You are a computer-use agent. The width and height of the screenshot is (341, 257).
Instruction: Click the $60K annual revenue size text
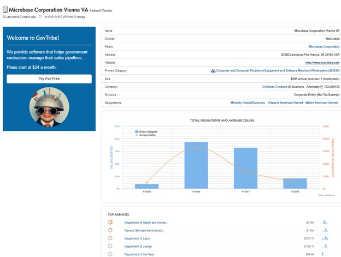[315, 79]
